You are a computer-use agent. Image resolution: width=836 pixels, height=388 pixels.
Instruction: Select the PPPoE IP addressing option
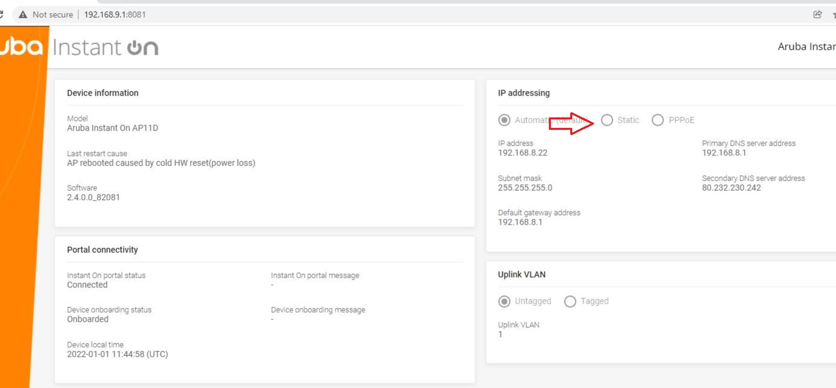click(658, 120)
